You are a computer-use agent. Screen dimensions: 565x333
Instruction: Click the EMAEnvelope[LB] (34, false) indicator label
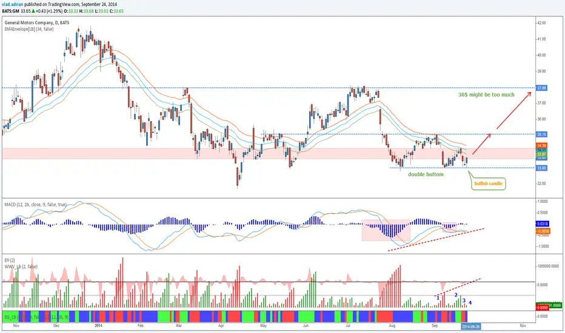29,29
